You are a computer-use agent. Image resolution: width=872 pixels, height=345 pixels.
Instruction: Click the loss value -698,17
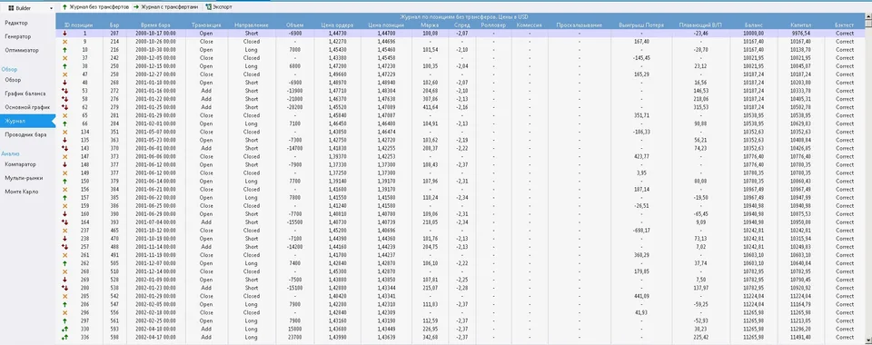[641, 231]
